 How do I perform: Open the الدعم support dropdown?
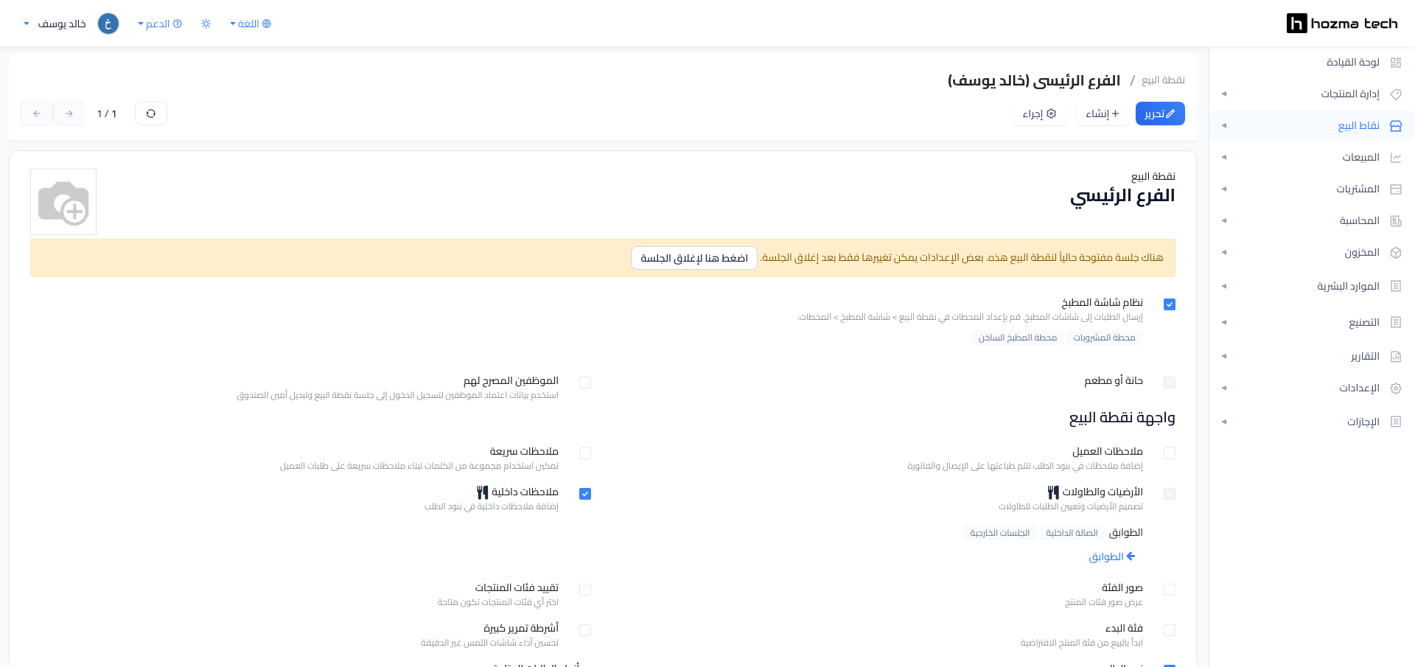pos(160,24)
